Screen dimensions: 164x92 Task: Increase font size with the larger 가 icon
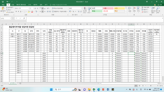coord(35,8)
